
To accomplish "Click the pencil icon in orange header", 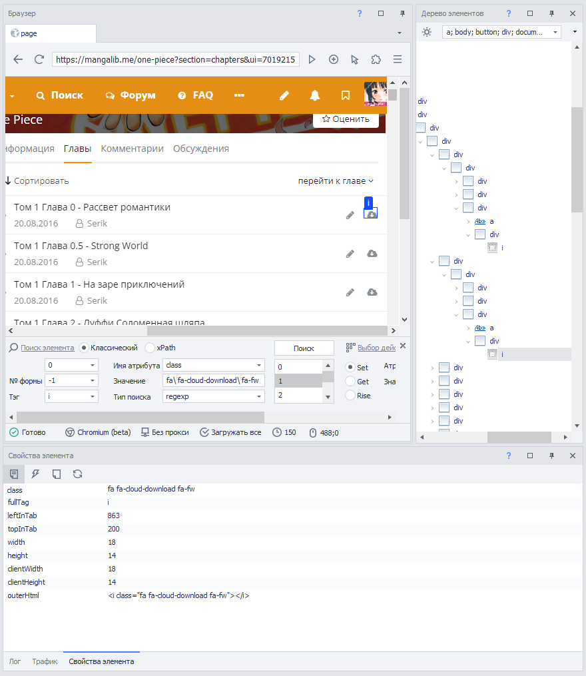I will click(284, 95).
